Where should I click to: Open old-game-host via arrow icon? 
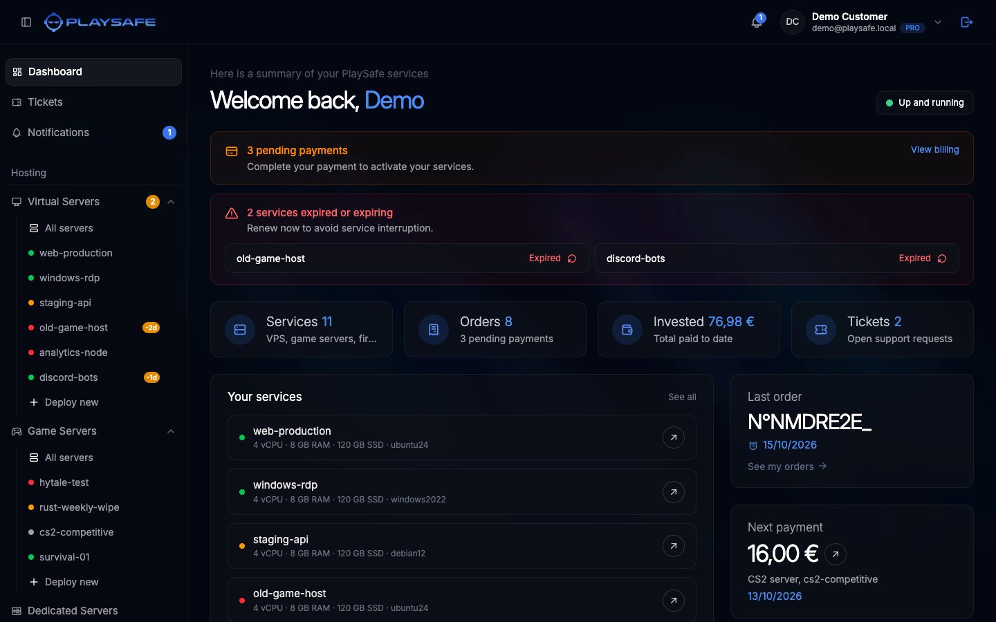pyautogui.click(x=674, y=601)
